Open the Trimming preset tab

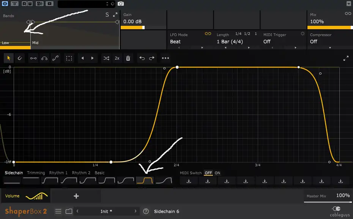[x=36, y=173]
